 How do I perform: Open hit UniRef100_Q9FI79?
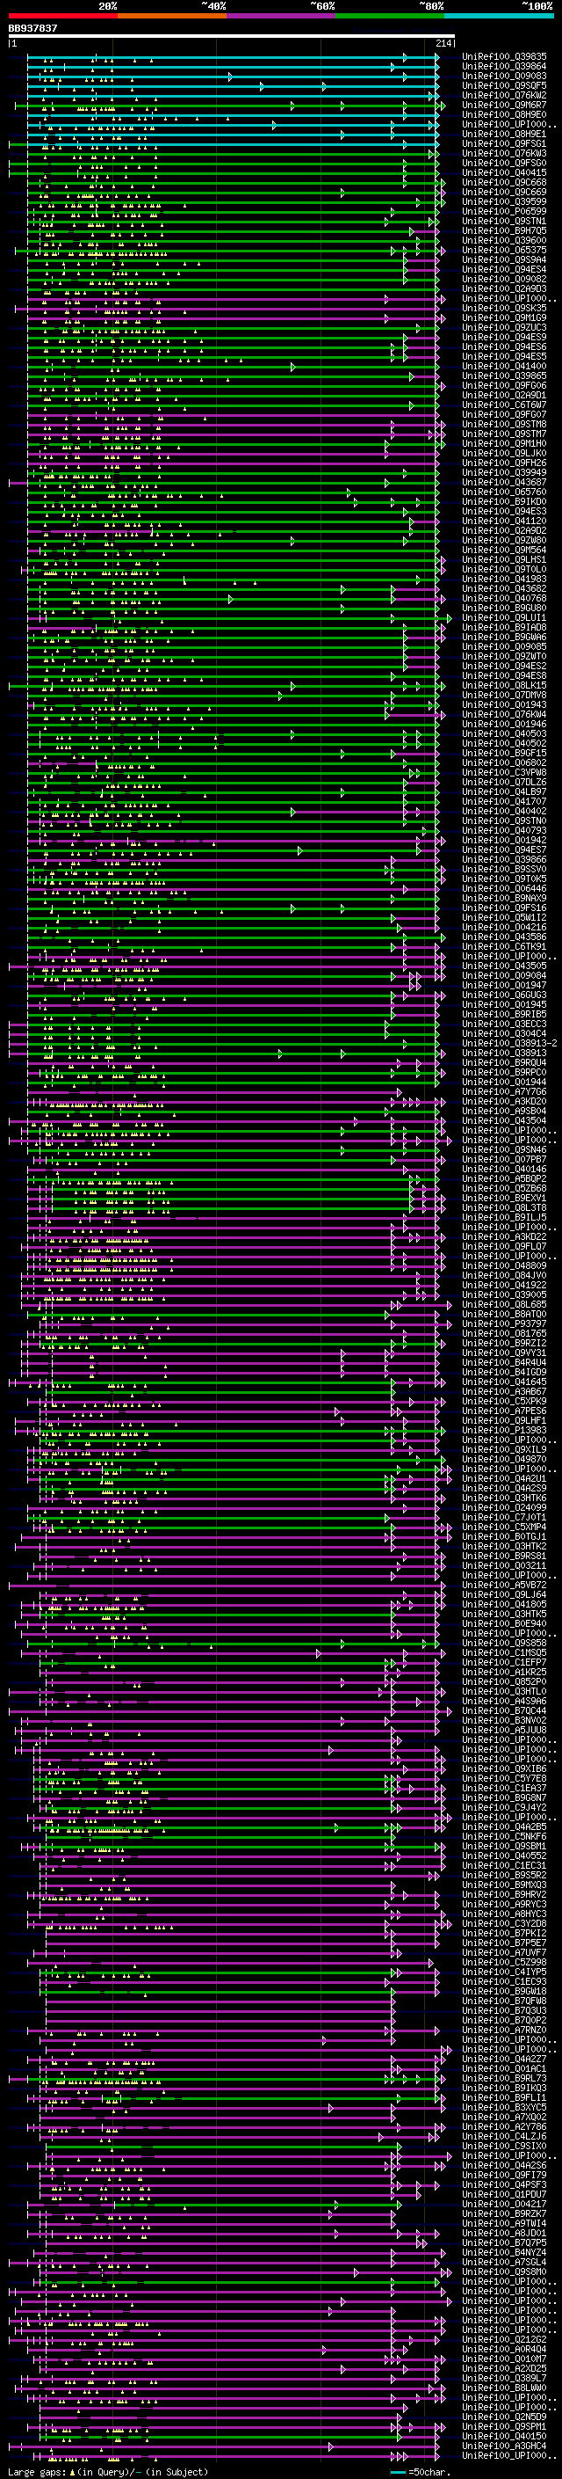click(x=503, y=2175)
